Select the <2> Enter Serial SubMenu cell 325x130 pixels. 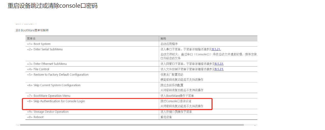point(92,54)
